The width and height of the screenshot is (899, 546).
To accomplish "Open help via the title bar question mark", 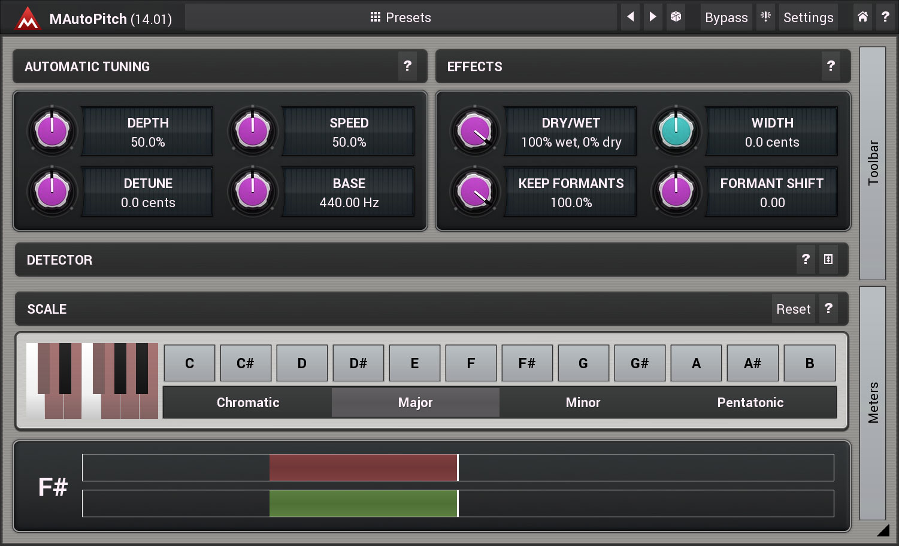I will [885, 17].
